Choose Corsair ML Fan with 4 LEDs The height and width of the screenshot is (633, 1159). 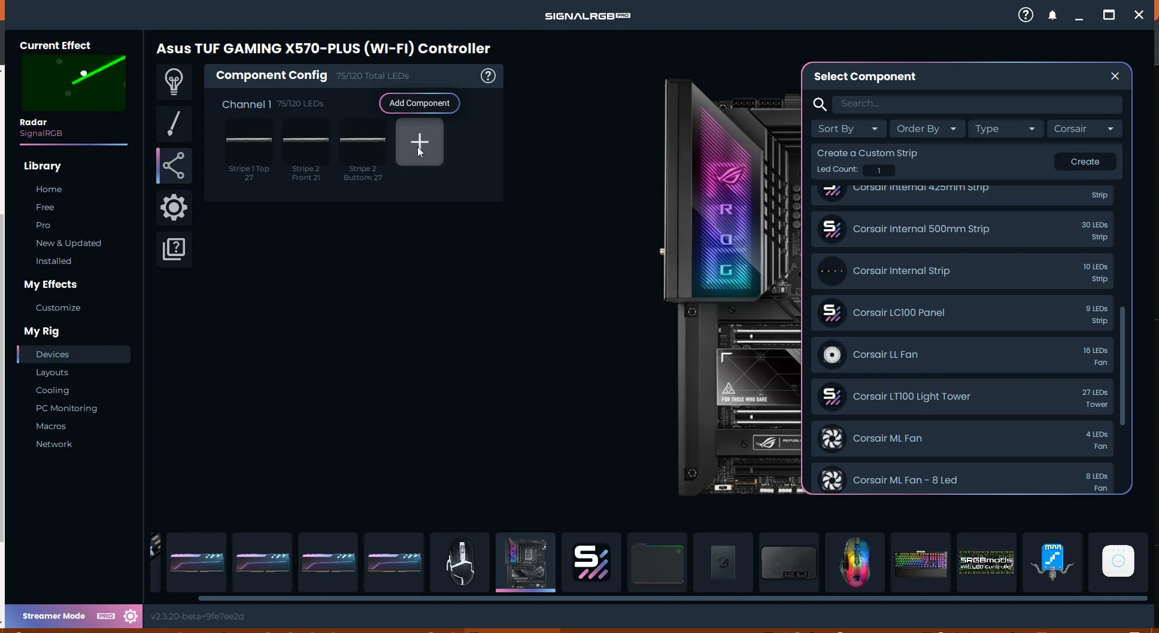coord(962,439)
